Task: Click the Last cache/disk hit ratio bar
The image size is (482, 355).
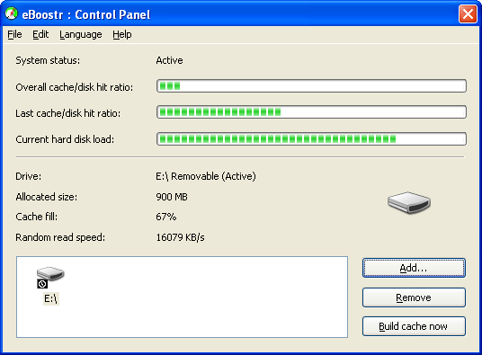Action: tap(311, 112)
